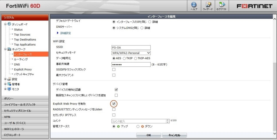277x140 pixels.
Task: Expand the 管理者 tree node
Action: [5, 84]
